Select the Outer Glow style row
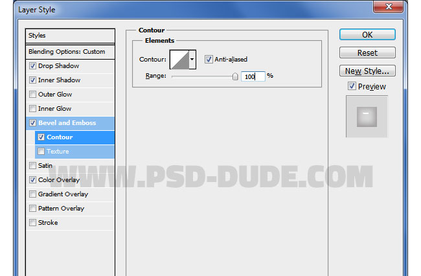 pos(70,95)
